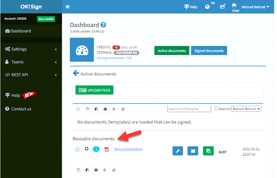Open Settings in the sidebar
The image size is (277, 178).
[16, 49]
